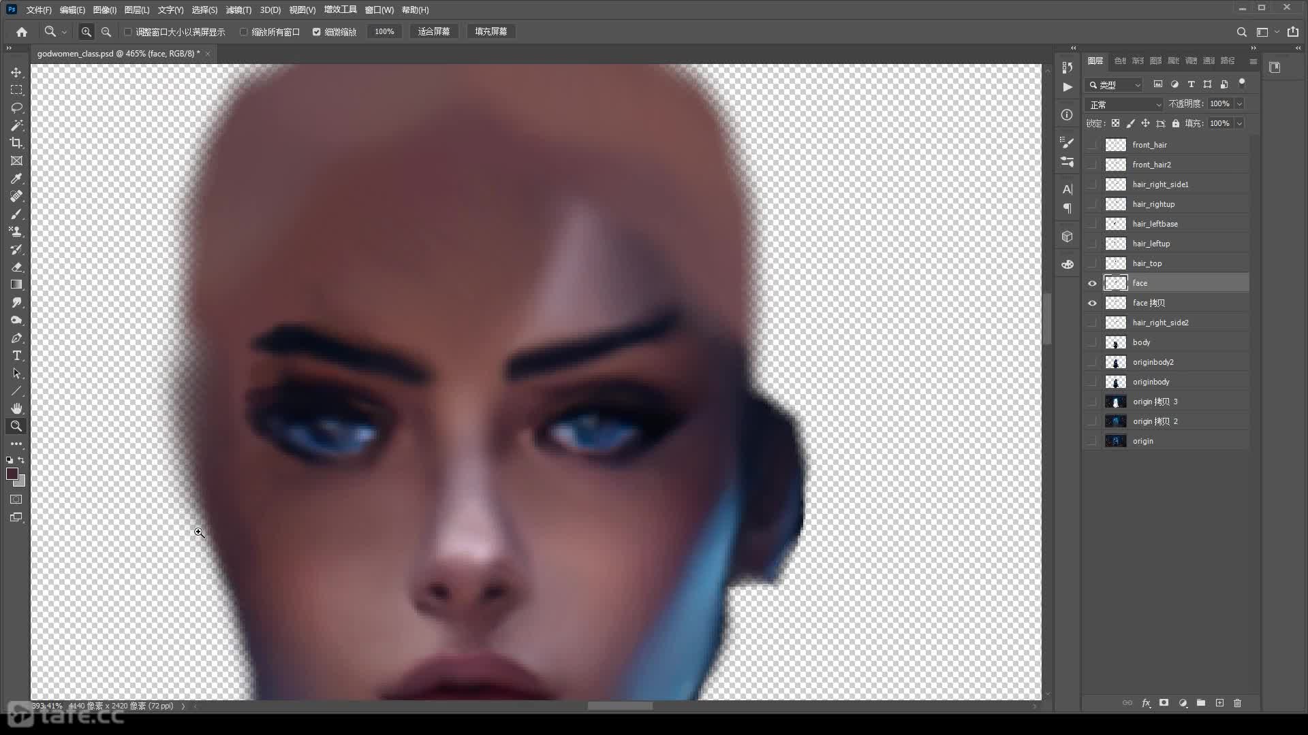Select the Gradient tool

16,284
